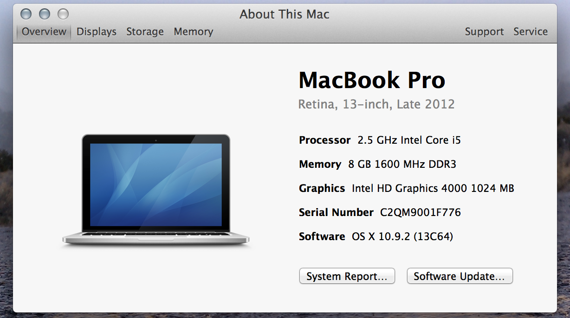The image size is (570, 318).
Task: Zoom the About This Mac window
Action: (63, 14)
